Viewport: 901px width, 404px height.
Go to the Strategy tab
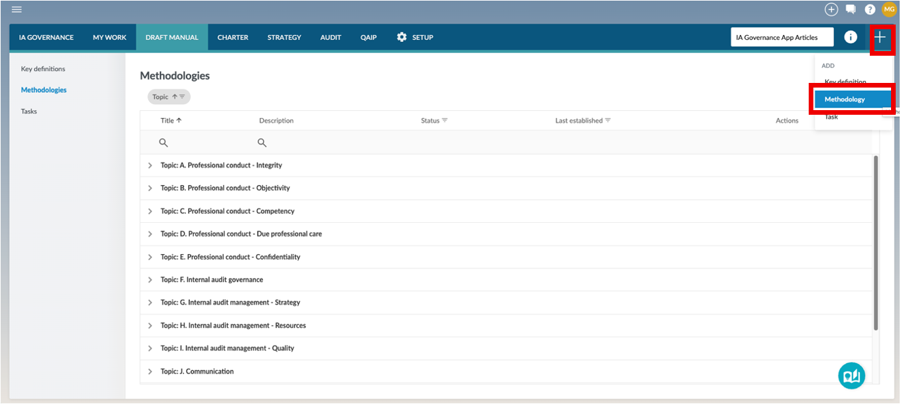click(284, 38)
